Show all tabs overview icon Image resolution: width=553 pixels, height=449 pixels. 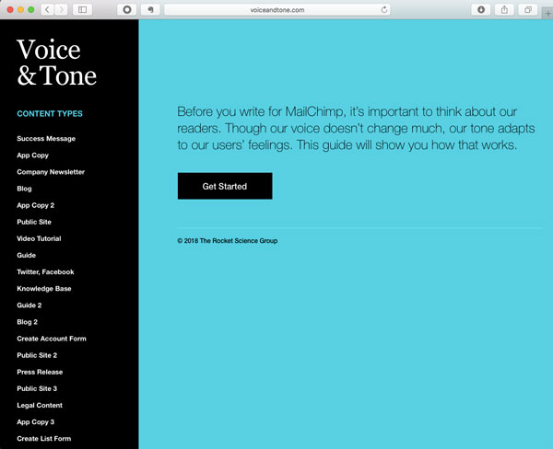528,9
